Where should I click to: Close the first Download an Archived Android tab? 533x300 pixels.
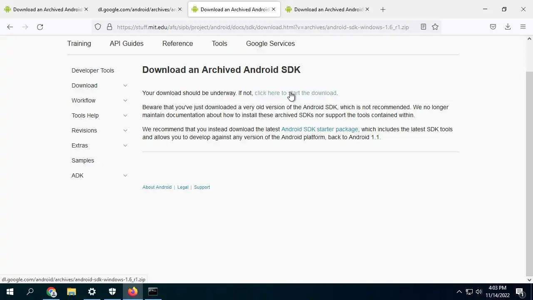(x=86, y=9)
